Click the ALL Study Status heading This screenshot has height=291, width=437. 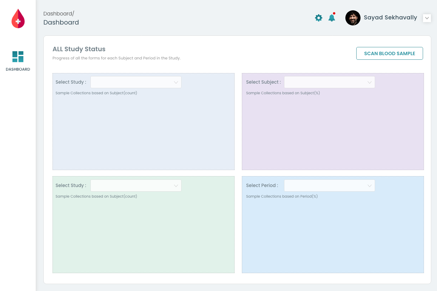pos(79,49)
